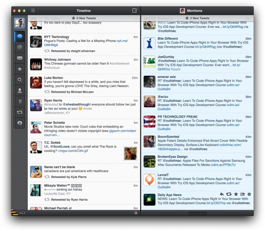Screen dimensions: 265x231
Task: Select the Search magnifier icon in sidebar
Action: 19,79
